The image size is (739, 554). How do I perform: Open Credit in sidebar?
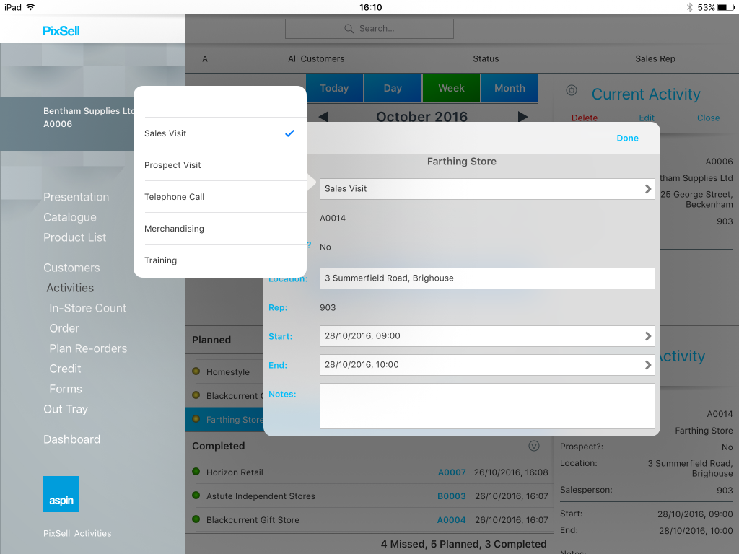coord(65,369)
